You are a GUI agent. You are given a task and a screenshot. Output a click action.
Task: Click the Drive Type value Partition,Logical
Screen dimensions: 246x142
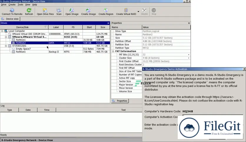pos(151,31)
